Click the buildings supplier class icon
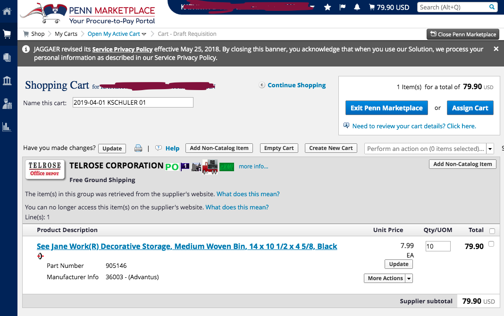The image size is (504, 316). 196,167
